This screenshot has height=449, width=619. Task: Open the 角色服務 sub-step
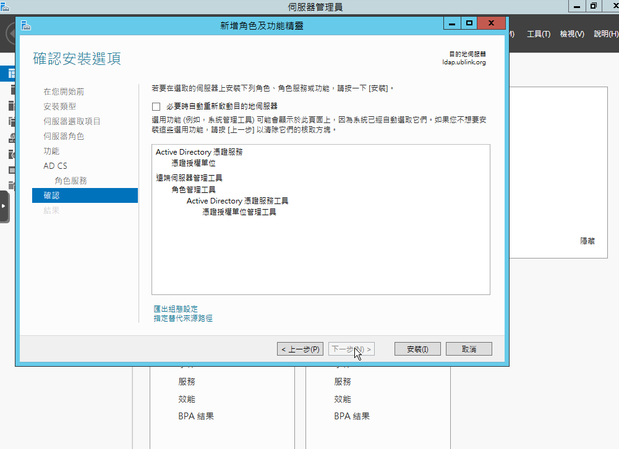pos(70,181)
